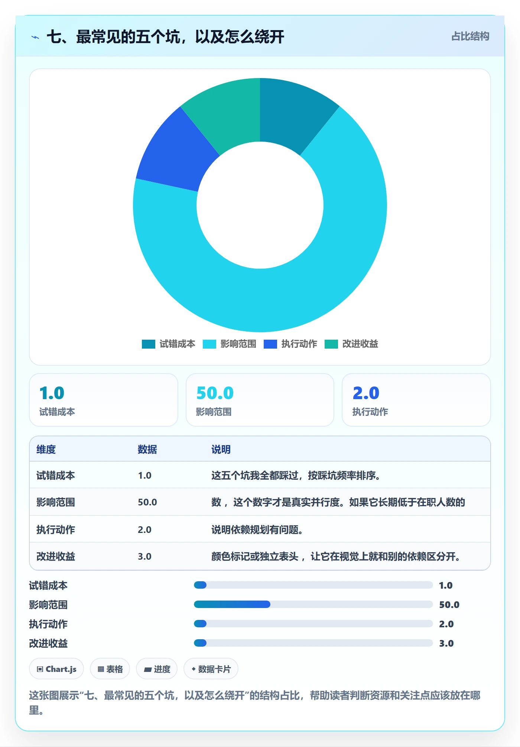Click the 50.0 value beside the progress bar
The image size is (520, 747).
coord(449,605)
